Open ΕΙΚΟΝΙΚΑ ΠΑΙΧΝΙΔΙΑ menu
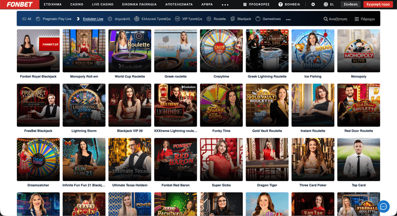This screenshot has height=216, width=397. 139,4
